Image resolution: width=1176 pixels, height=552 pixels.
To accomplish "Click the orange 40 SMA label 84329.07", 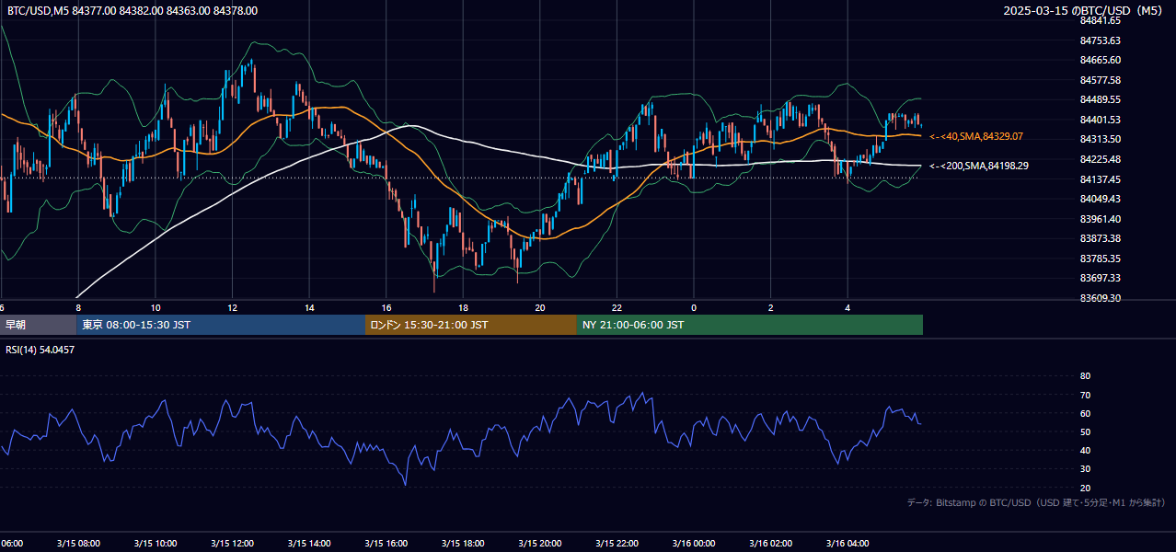I will (x=976, y=136).
